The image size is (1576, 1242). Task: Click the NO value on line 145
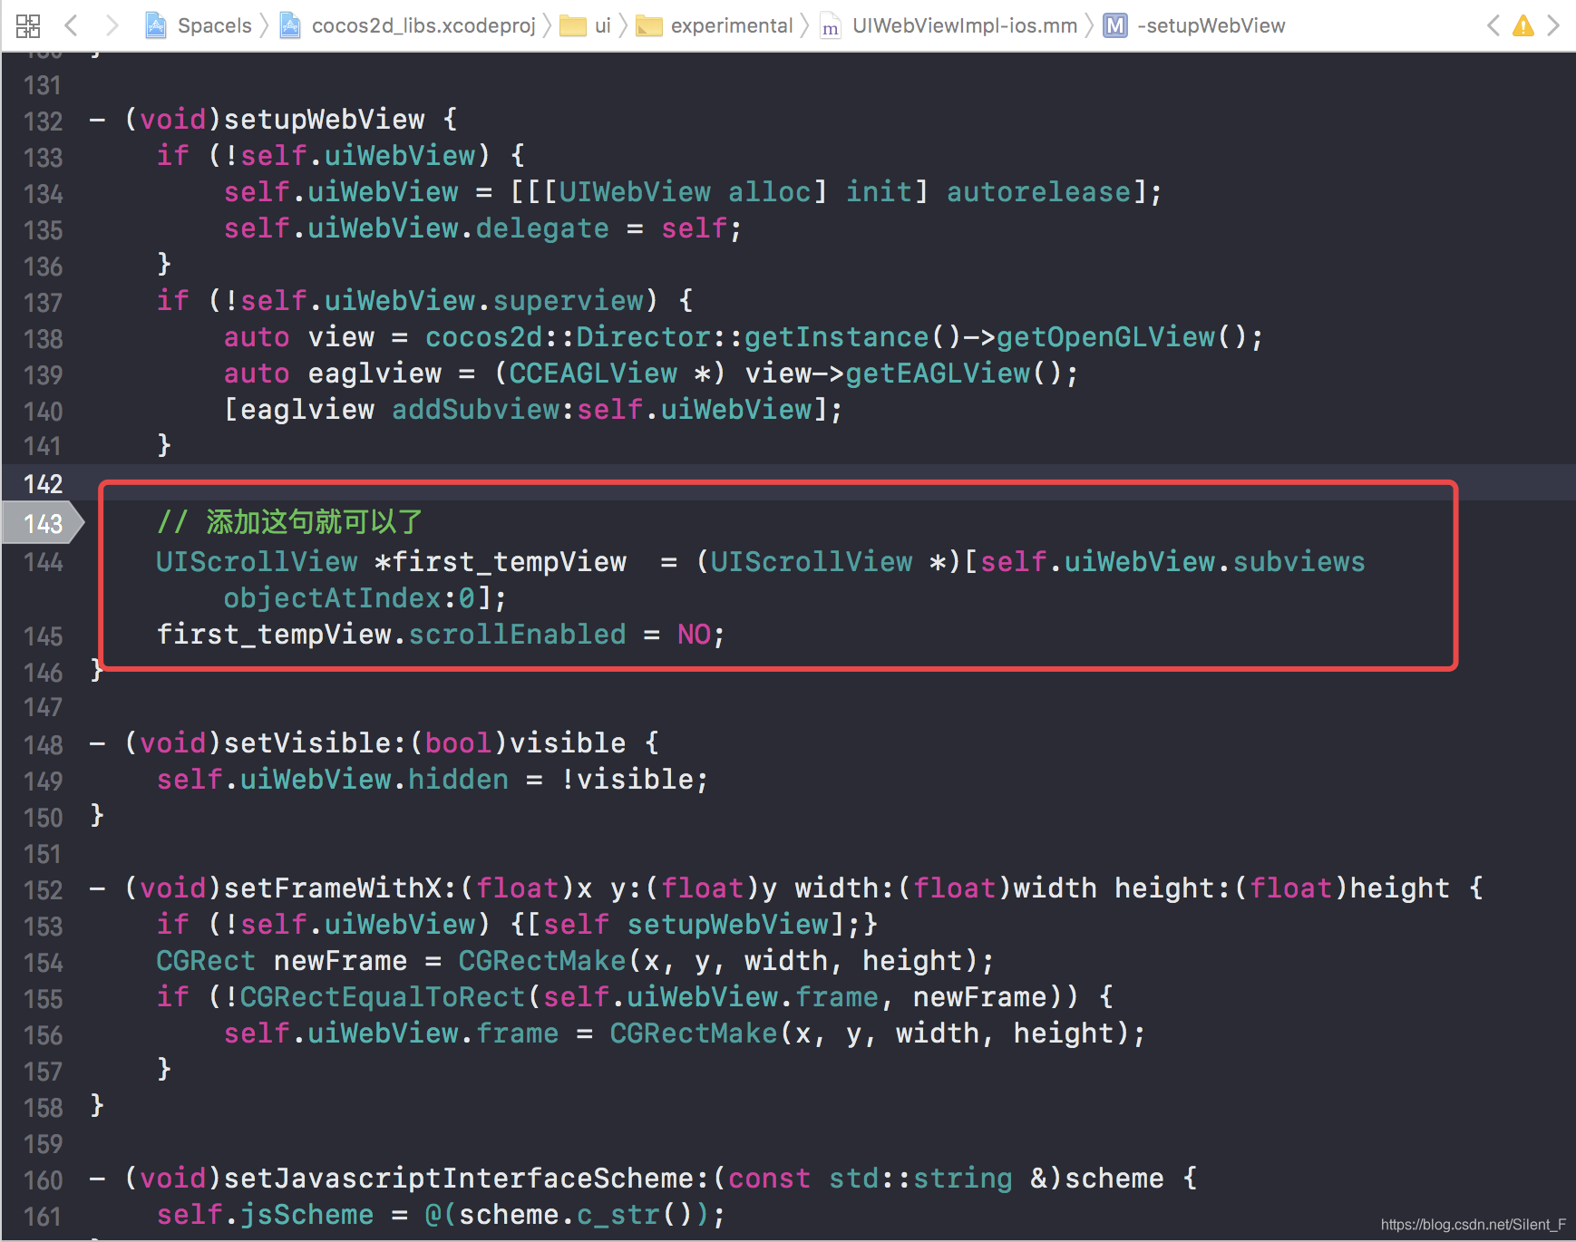point(694,634)
